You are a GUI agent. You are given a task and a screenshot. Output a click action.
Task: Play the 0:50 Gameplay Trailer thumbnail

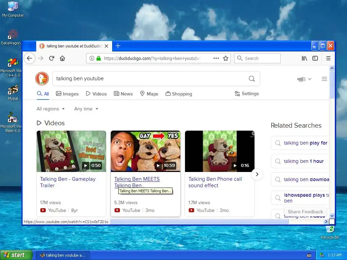coord(71,151)
